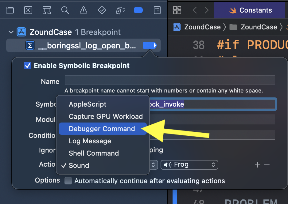288x204 pixels.
Task: Open the Source Control navigator
Action: 28,10
